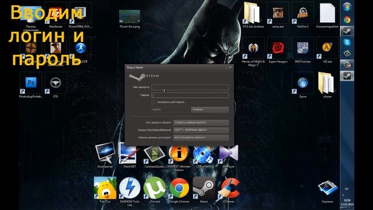Open the Windows Start button
Viewport: 373px width, 210px height.
tap(347, 6)
